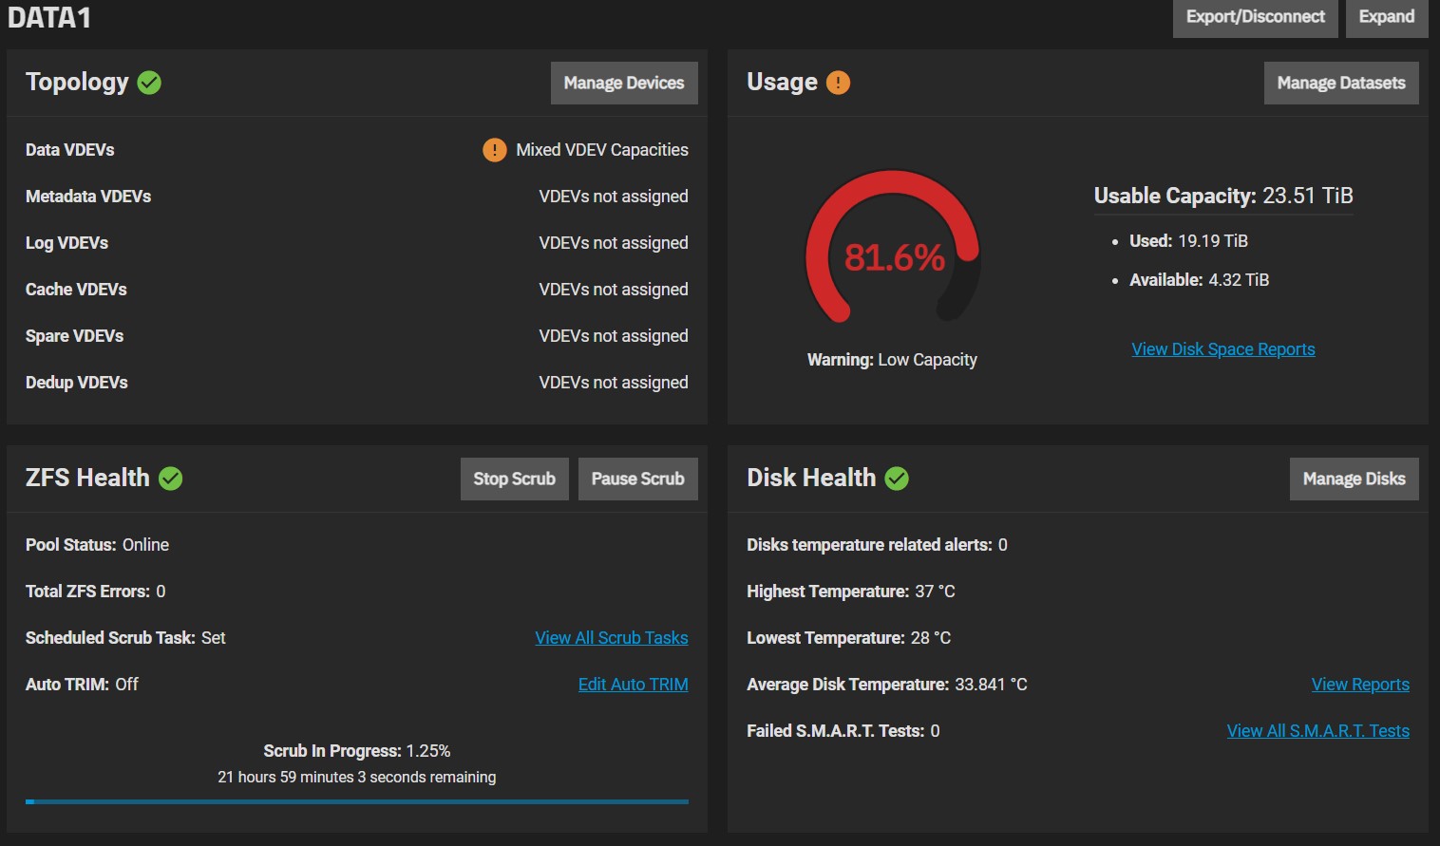Click the Warning: Low Capacity text

pos(892,360)
